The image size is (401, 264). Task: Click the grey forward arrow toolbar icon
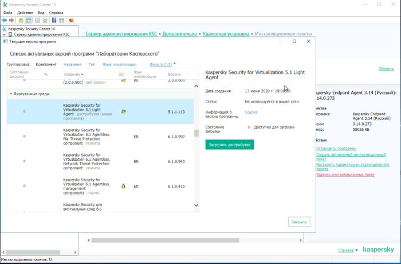point(11,20)
